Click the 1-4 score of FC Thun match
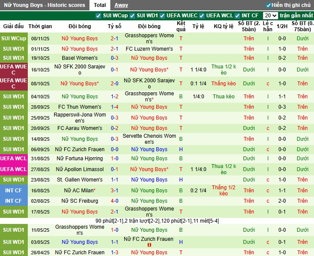This screenshot has width=314, height=256. click(115, 107)
